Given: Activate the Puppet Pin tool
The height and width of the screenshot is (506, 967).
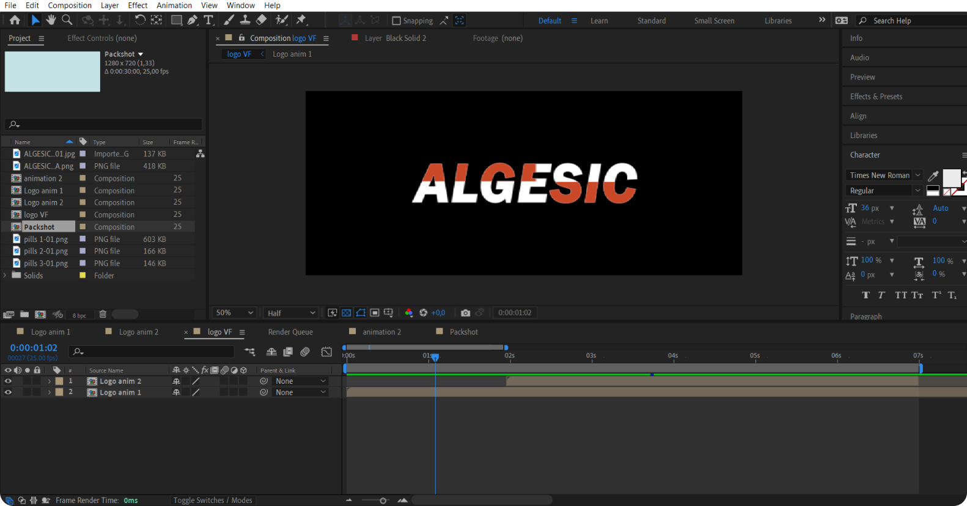Looking at the screenshot, I should point(301,20).
